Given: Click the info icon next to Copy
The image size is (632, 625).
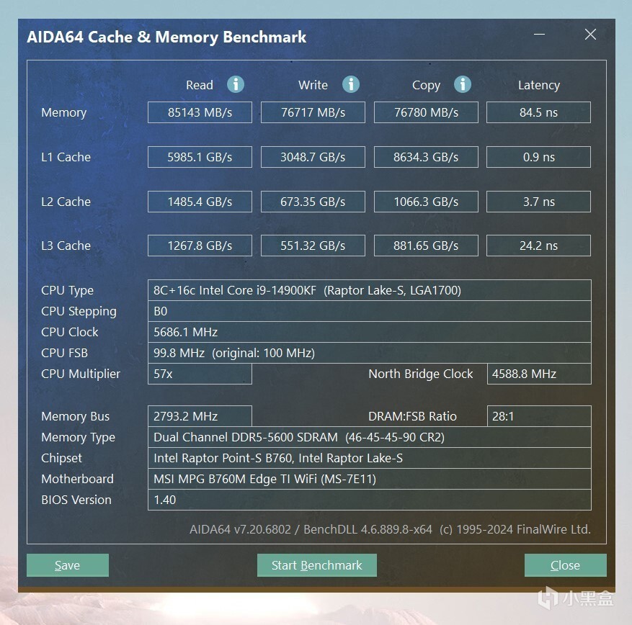Looking at the screenshot, I should [x=463, y=84].
